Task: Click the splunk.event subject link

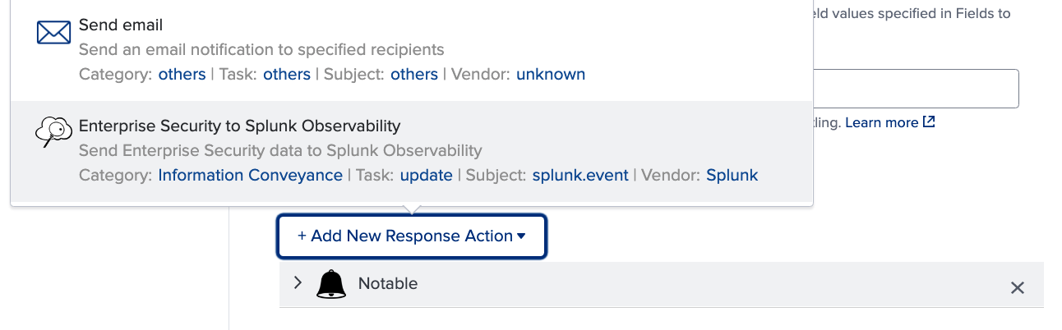Action: pos(580,175)
